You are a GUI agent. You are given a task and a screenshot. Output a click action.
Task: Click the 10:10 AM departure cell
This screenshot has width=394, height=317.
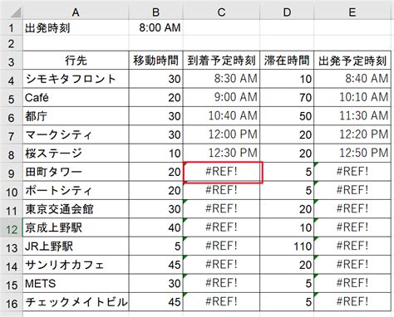pos(352,98)
